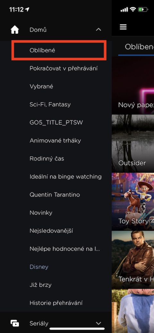Image resolution: width=154 pixels, height=333 pixels.
Task: Open the Quentin Tarantino collection
Action: tap(55, 195)
